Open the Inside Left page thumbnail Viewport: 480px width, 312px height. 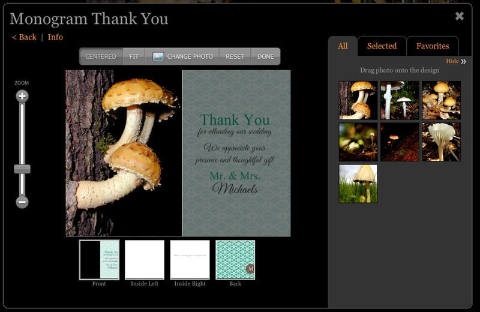point(145,260)
